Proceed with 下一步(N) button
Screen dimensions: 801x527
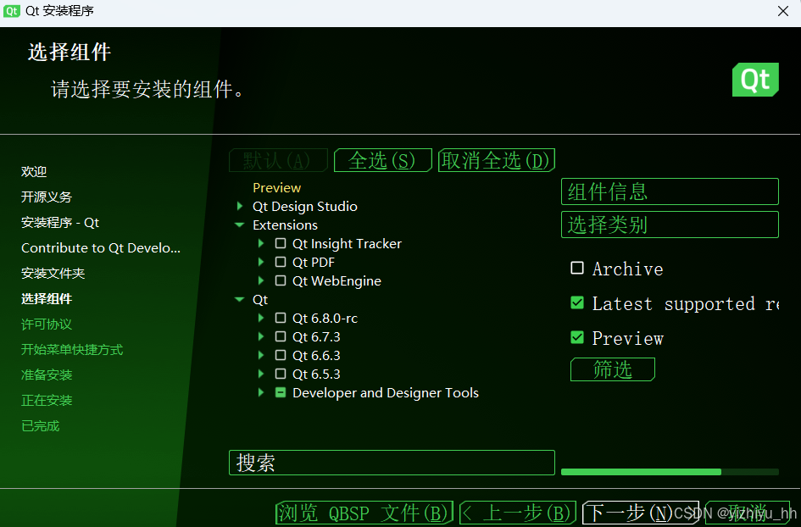[641, 513]
